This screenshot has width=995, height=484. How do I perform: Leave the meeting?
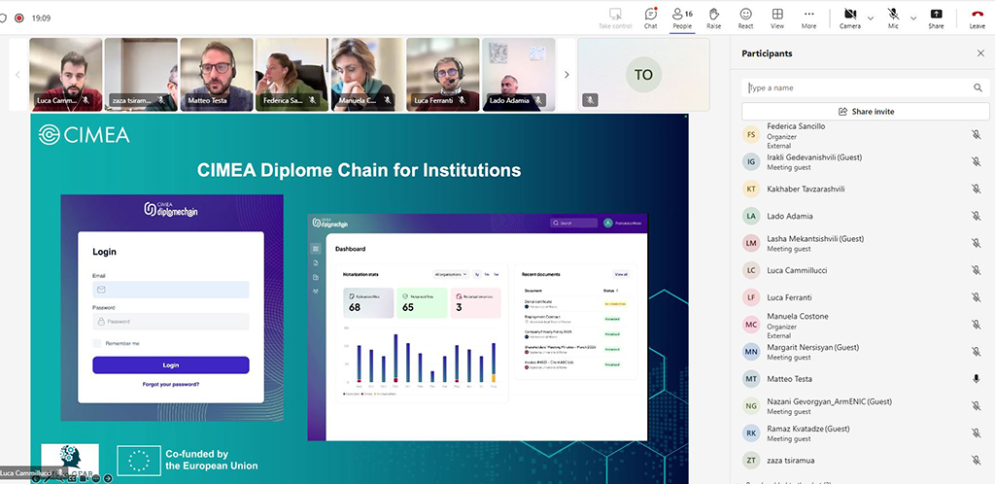977,17
